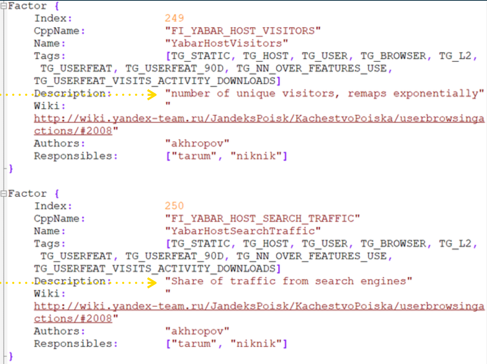This screenshot has width=487, height=364.
Task: Click "akhropov" author in Factor 249
Action: 197,144
